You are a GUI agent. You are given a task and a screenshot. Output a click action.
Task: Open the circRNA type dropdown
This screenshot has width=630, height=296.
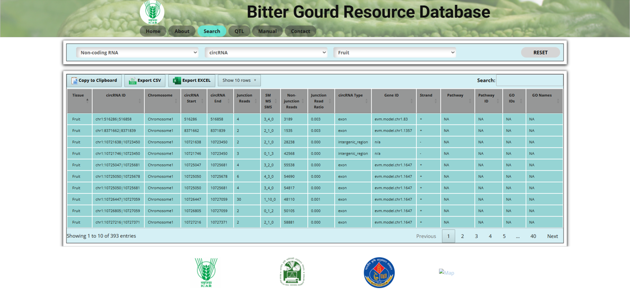coord(266,53)
